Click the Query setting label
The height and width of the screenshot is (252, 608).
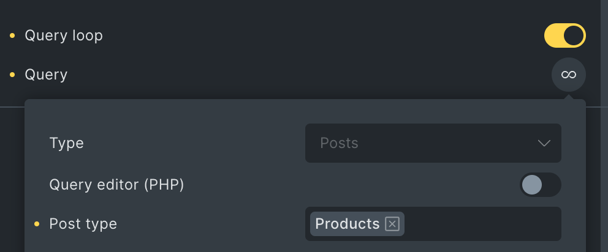click(46, 75)
